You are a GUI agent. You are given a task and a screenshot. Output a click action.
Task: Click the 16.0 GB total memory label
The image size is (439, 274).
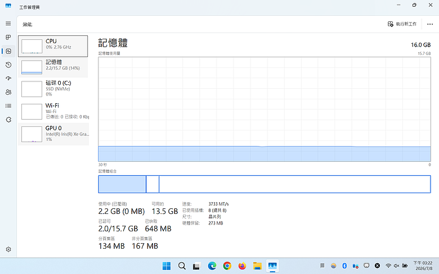420,45
